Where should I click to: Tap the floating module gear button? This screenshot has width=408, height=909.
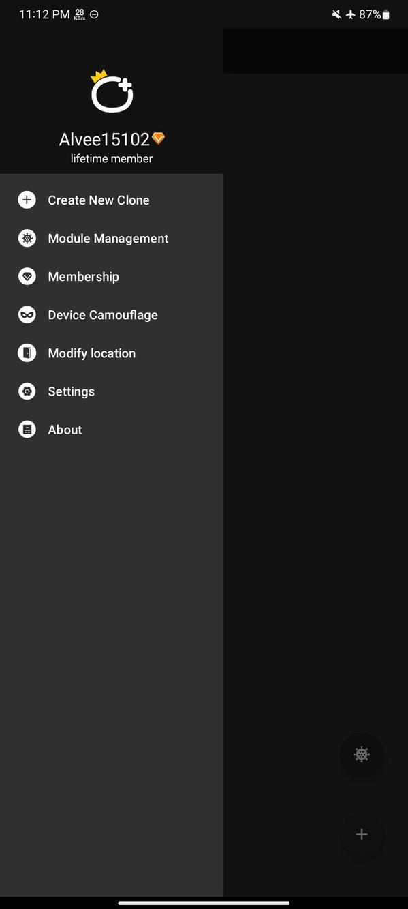[x=362, y=754]
